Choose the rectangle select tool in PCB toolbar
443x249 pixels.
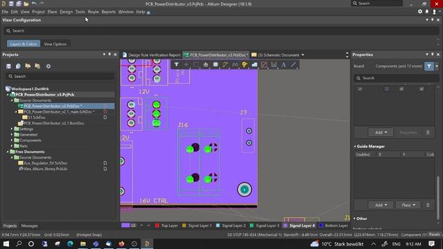click(196, 64)
